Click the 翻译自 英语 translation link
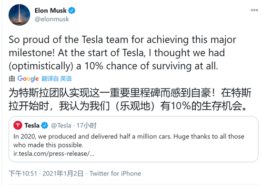 [x=57, y=78]
